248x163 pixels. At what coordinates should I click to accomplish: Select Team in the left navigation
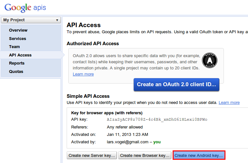coord(14,47)
